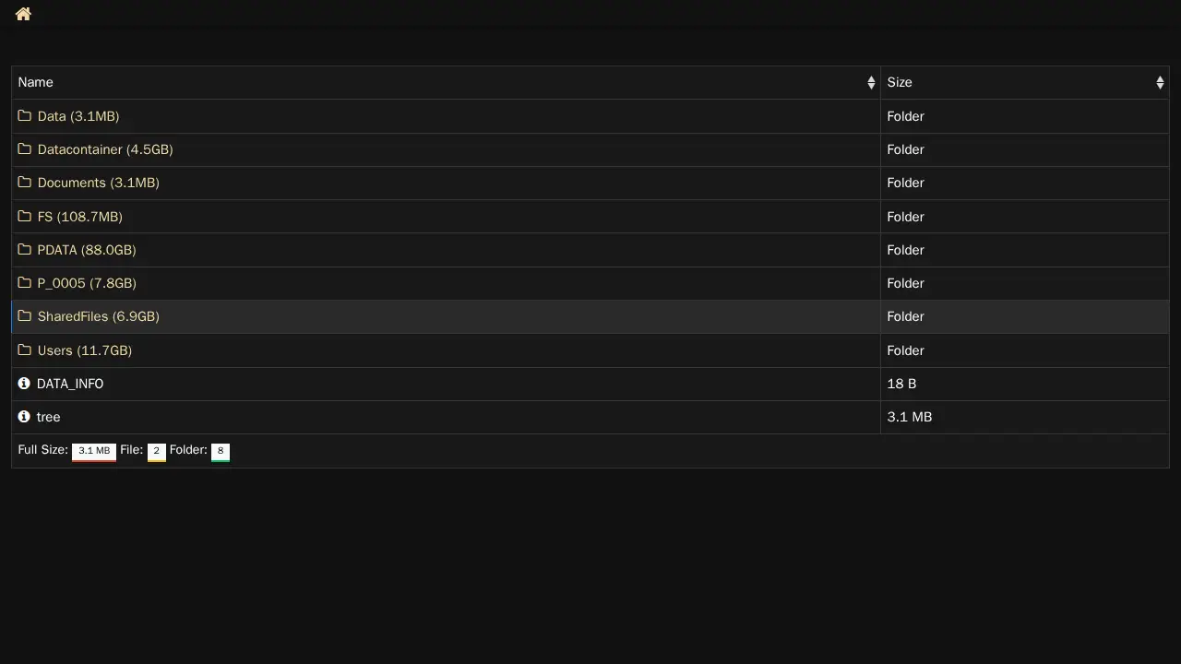Click the Full Size 3.1 MB badge
Viewport: 1181px width, 664px height.
point(94,451)
